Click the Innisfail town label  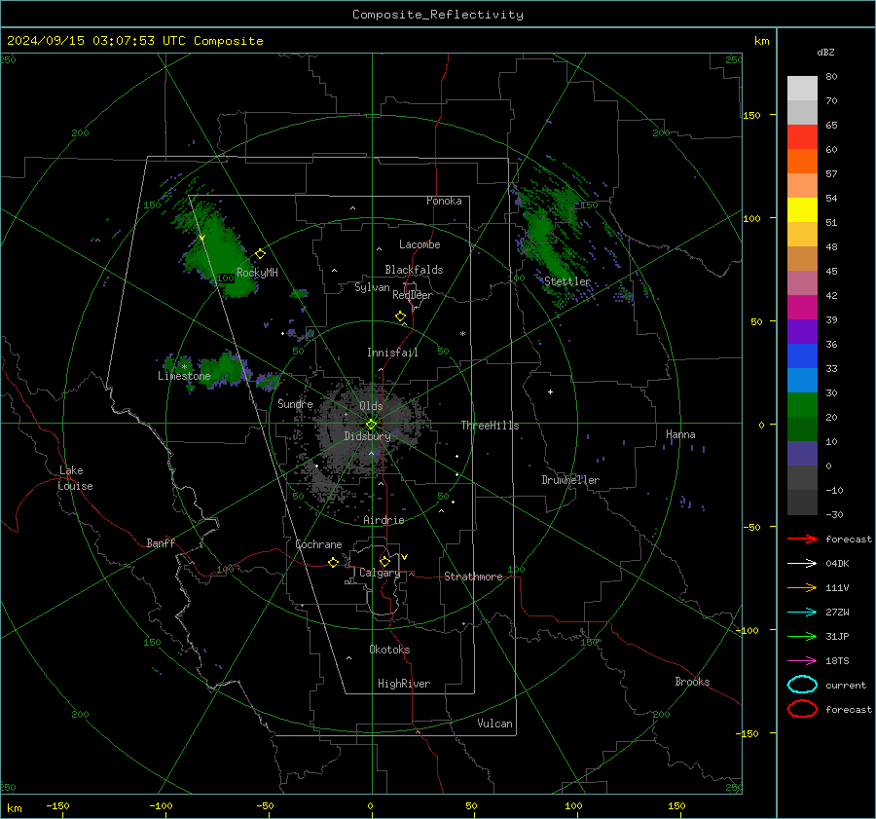(392, 353)
